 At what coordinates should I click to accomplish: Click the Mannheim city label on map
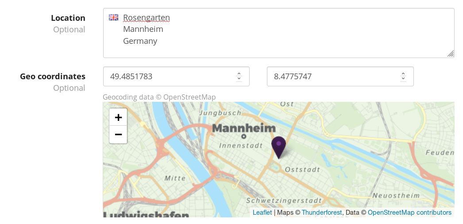tap(244, 128)
